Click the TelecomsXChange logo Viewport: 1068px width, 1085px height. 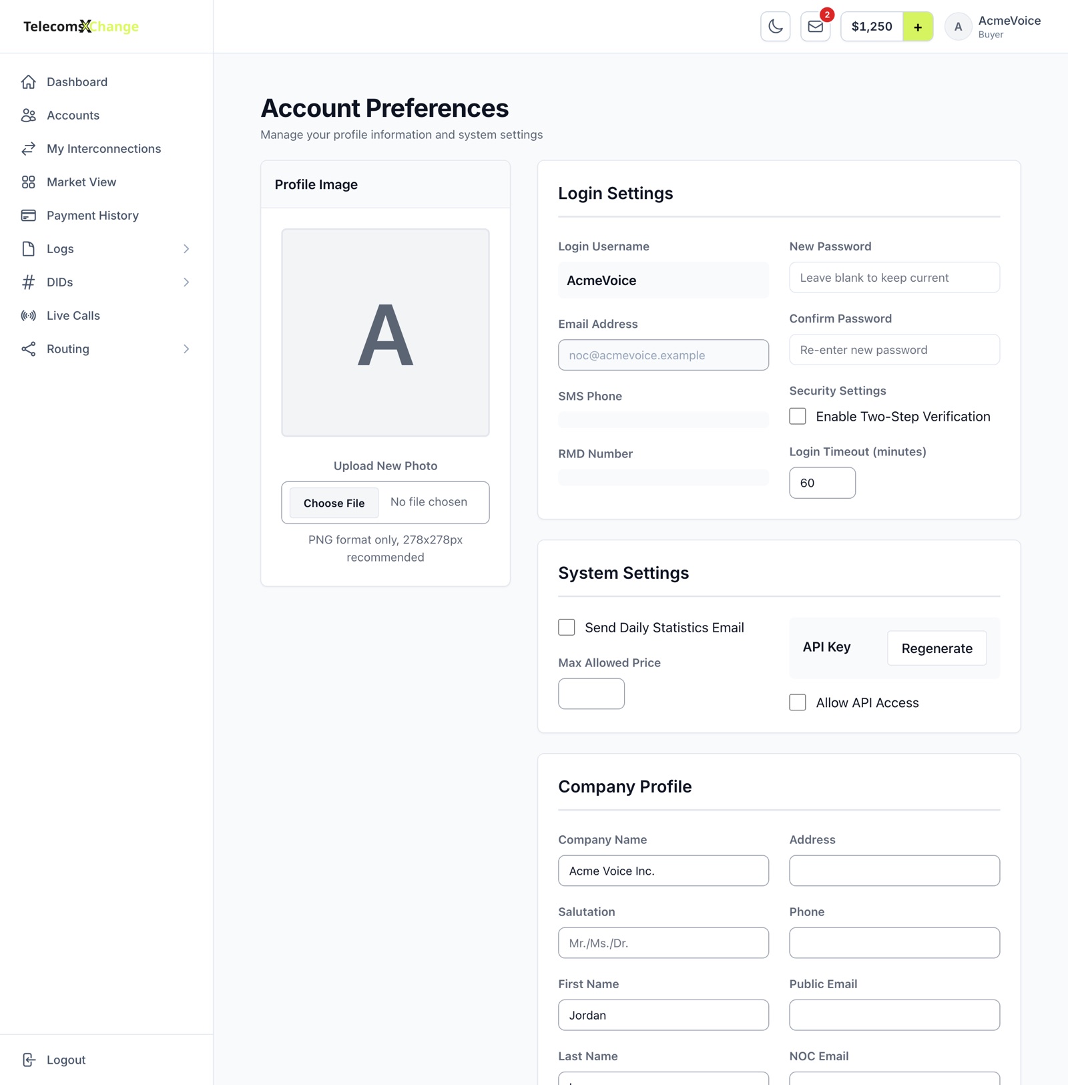(x=81, y=27)
